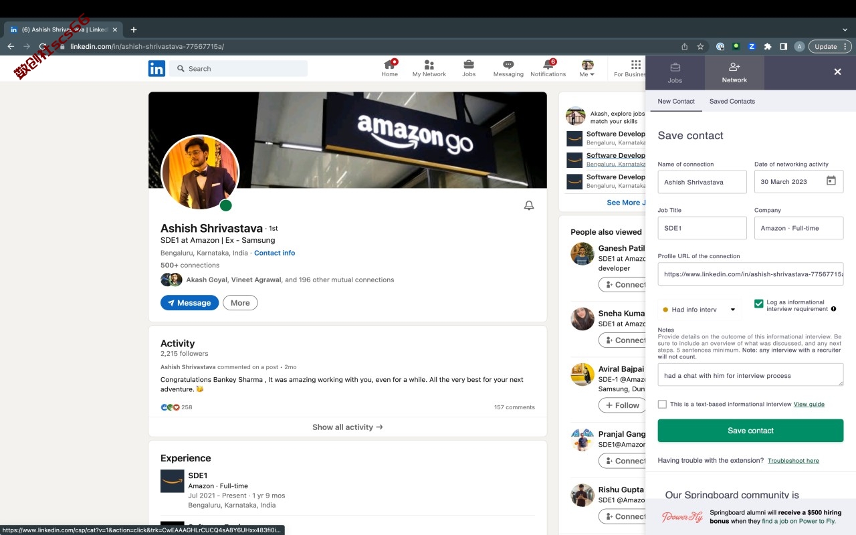Click the LinkedIn search field

point(238,68)
